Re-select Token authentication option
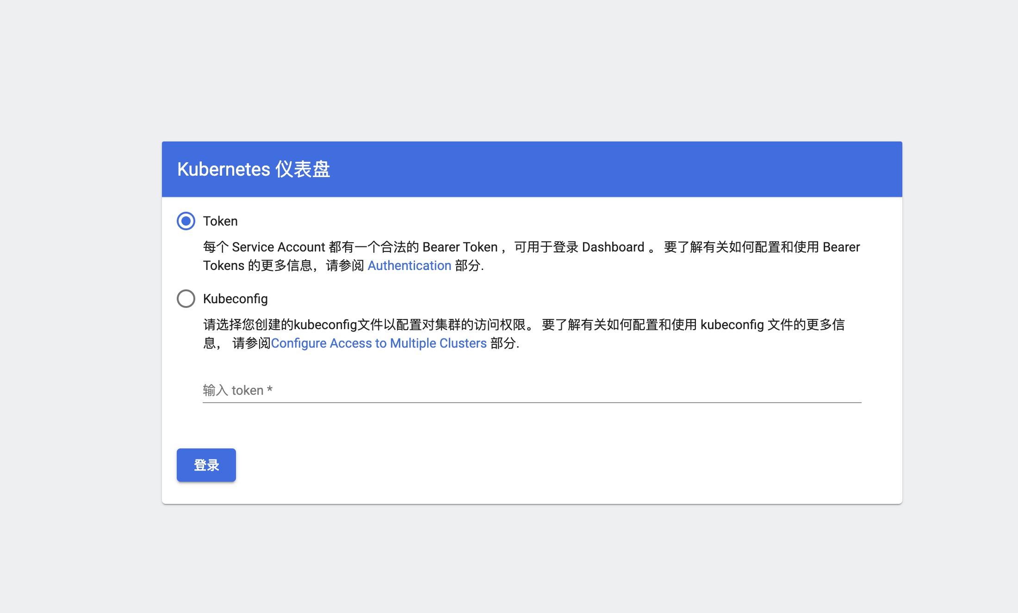Image resolution: width=1018 pixels, height=613 pixels. [186, 221]
